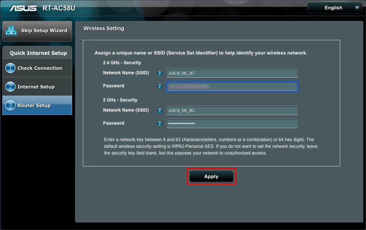Click the Skip Setup Wizard network icon
Viewport: 366px width, 230px height.
(11, 31)
